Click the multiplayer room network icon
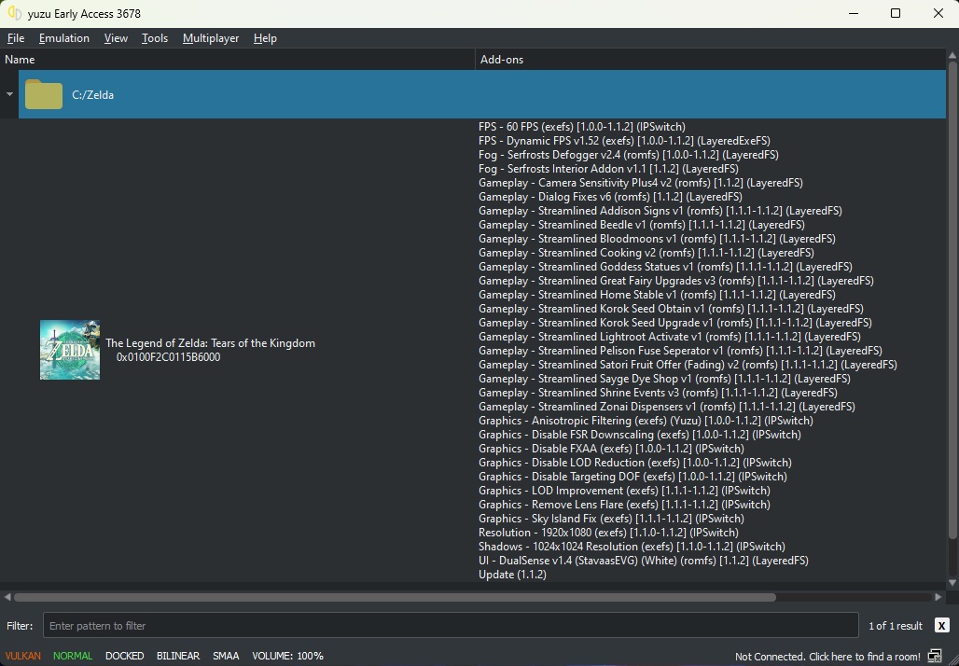 (x=935, y=657)
